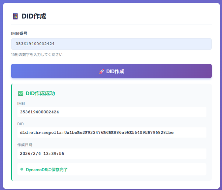
Task: Click the DID label above the address
Action: coord(20,124)
